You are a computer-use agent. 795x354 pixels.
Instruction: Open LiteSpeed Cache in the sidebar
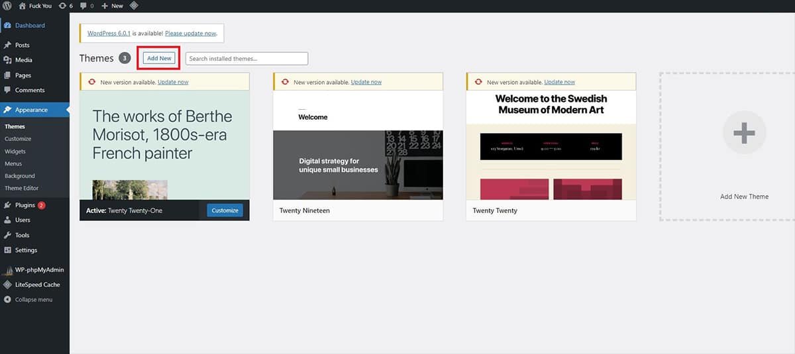(37, 285)
